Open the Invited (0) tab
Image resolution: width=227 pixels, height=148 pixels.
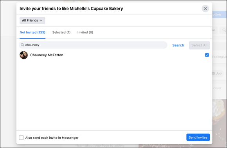85,32
